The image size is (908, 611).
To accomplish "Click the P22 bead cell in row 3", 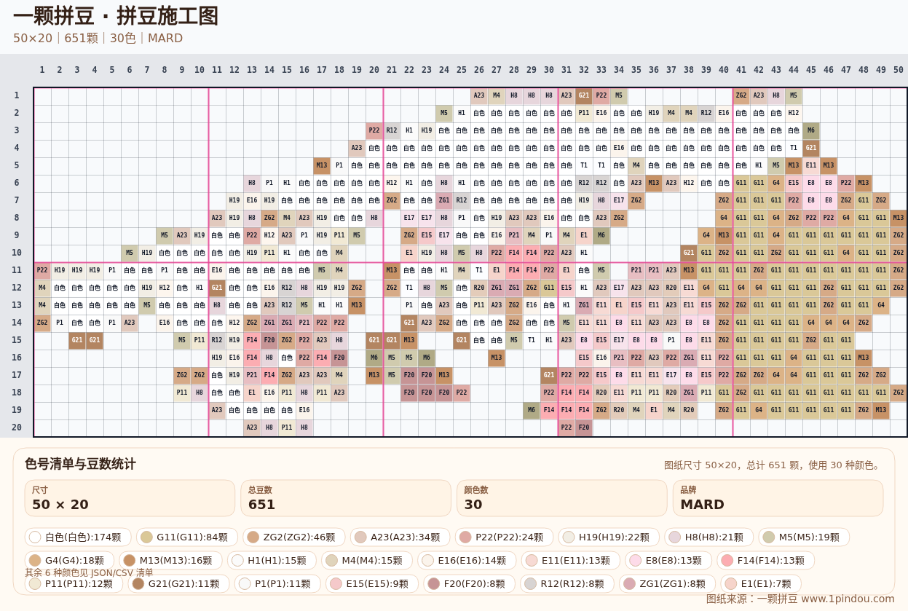I will pos(374,130).
